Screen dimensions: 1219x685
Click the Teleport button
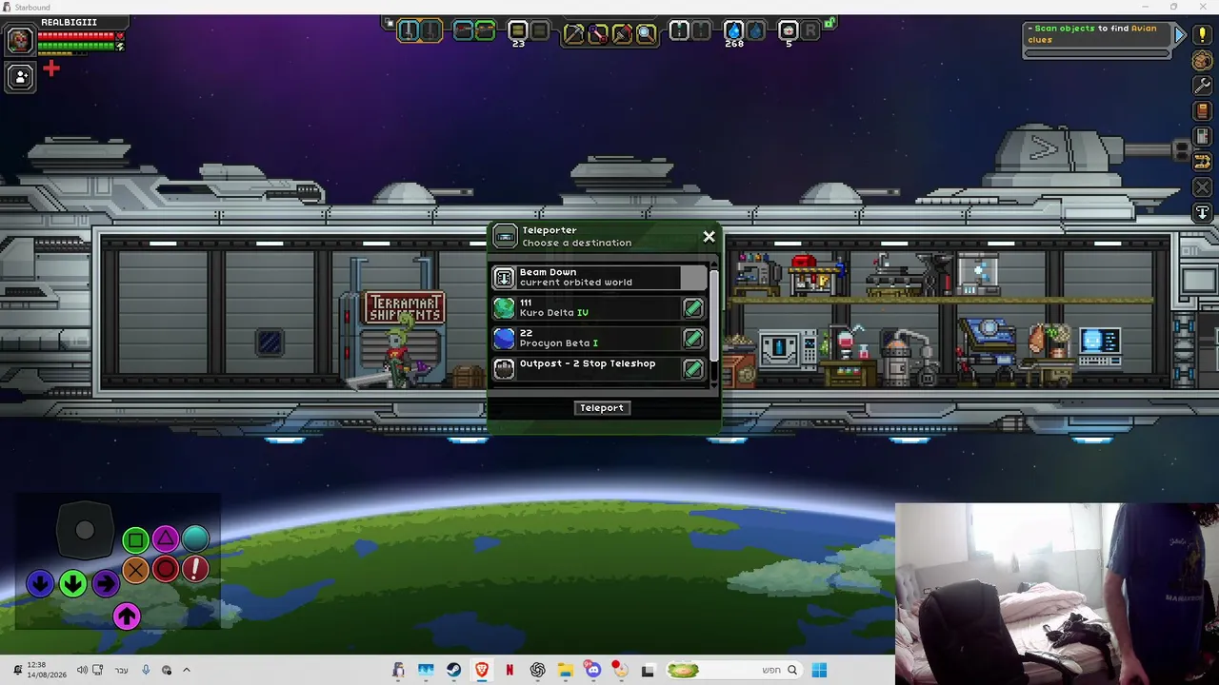(602, 408)
